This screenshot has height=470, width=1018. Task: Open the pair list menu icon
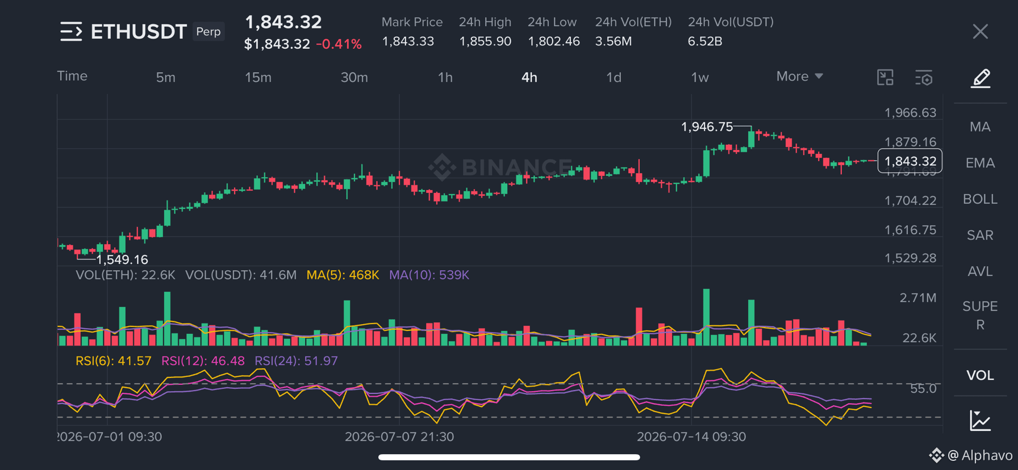71,32
